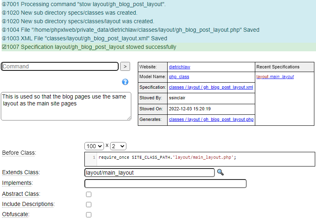Click in the Command input field

[60, 66]
